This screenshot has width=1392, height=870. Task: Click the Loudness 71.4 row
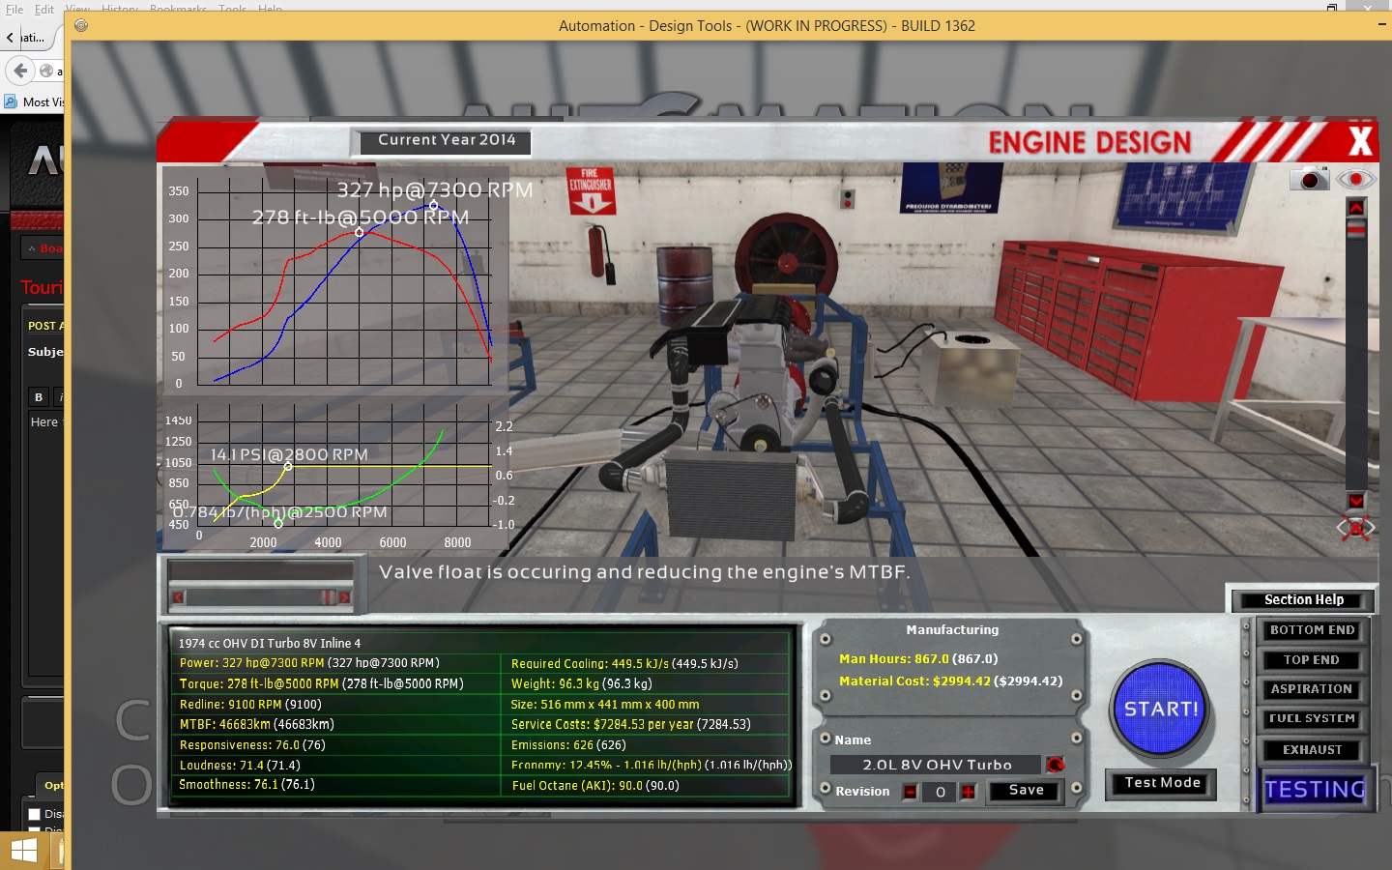pyautogui.click(x=336, y=766)
